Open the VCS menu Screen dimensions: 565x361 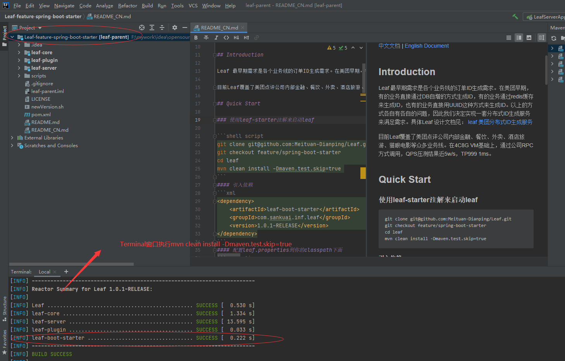click(x=193, y=5)
